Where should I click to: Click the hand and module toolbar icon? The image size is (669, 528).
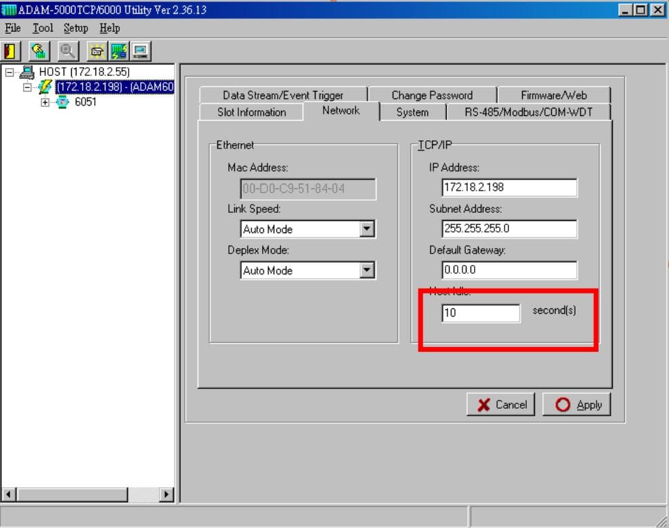coord(39,52)
